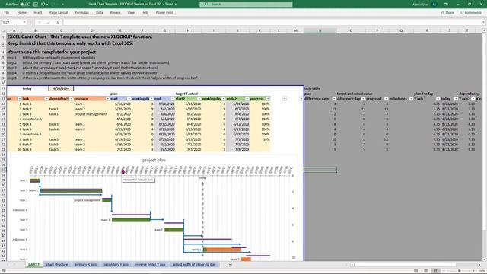Click the Comments button
Viewport: 487px width, 274px height.
470,12
